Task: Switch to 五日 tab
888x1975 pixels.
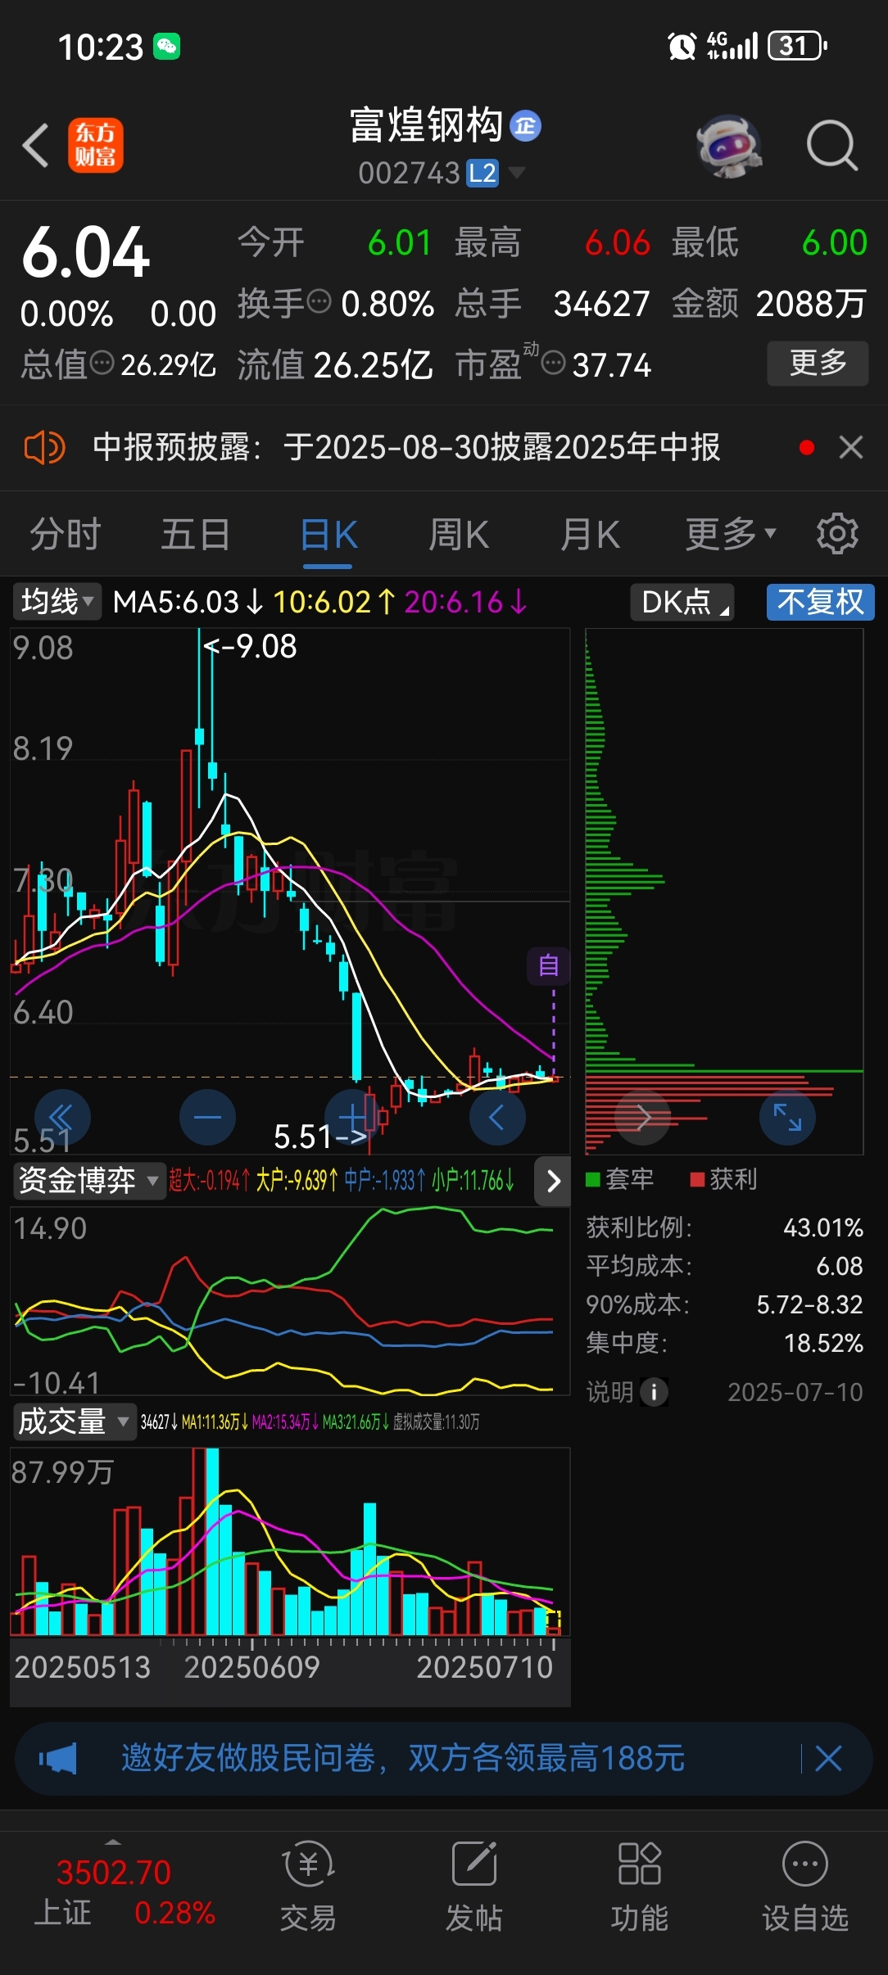Action: click(x=196, y=535)
